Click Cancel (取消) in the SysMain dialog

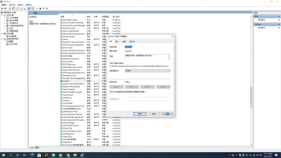154,114
